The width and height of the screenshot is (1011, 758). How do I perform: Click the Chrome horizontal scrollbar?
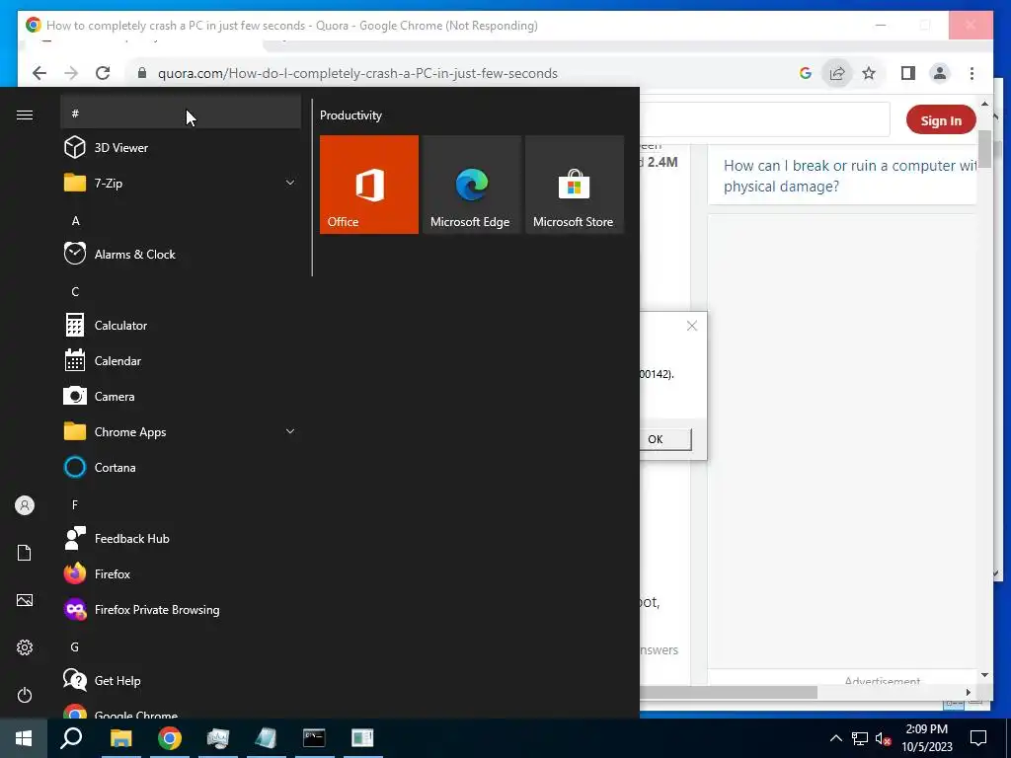click(729, 692)
